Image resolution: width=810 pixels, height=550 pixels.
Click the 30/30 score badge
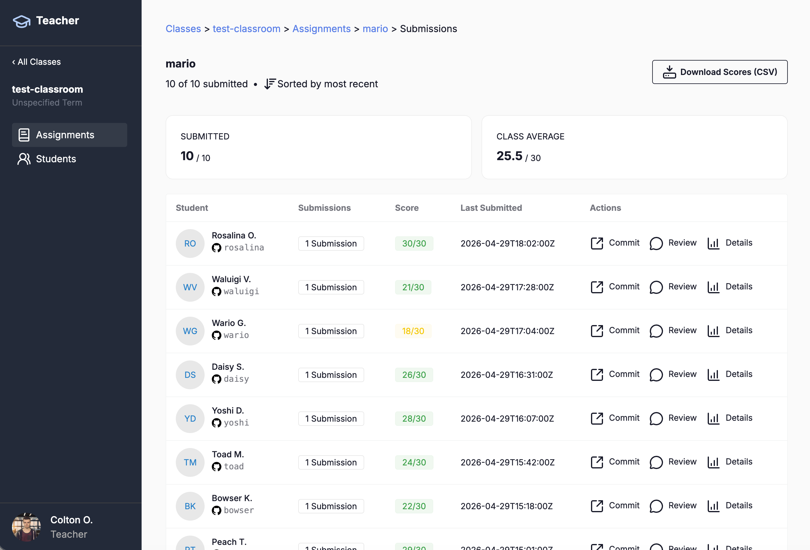[414, 244]
